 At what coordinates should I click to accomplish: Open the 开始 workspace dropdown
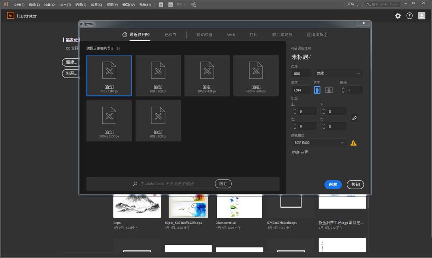pyautogui.click(x=353, y=5)
